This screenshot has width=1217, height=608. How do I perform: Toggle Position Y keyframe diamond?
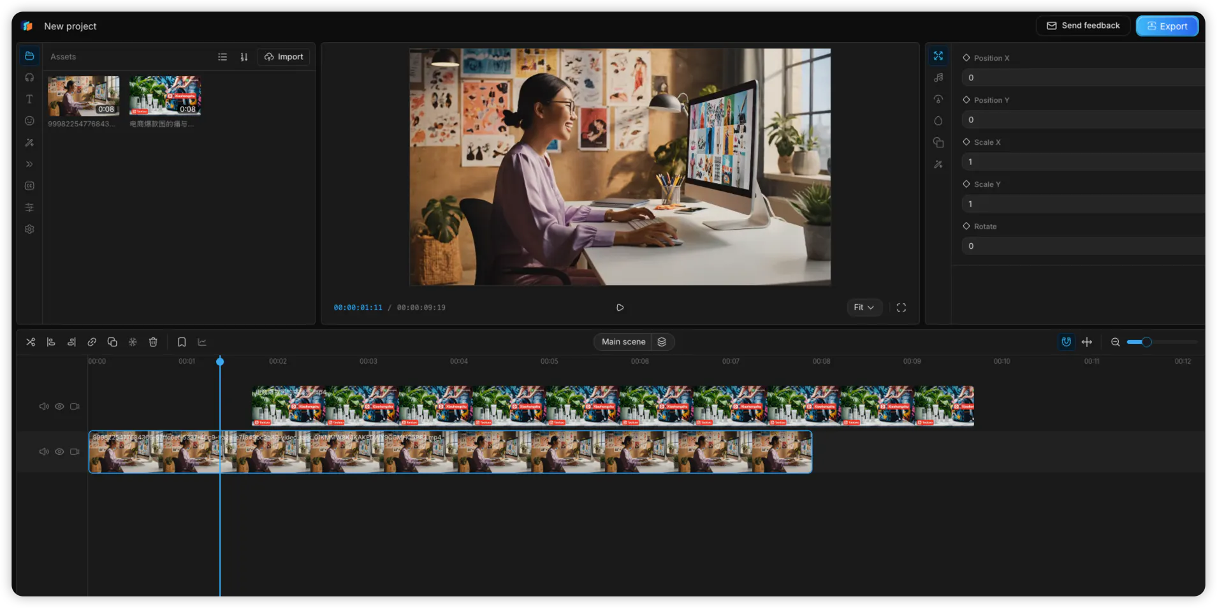pos(966,100)
